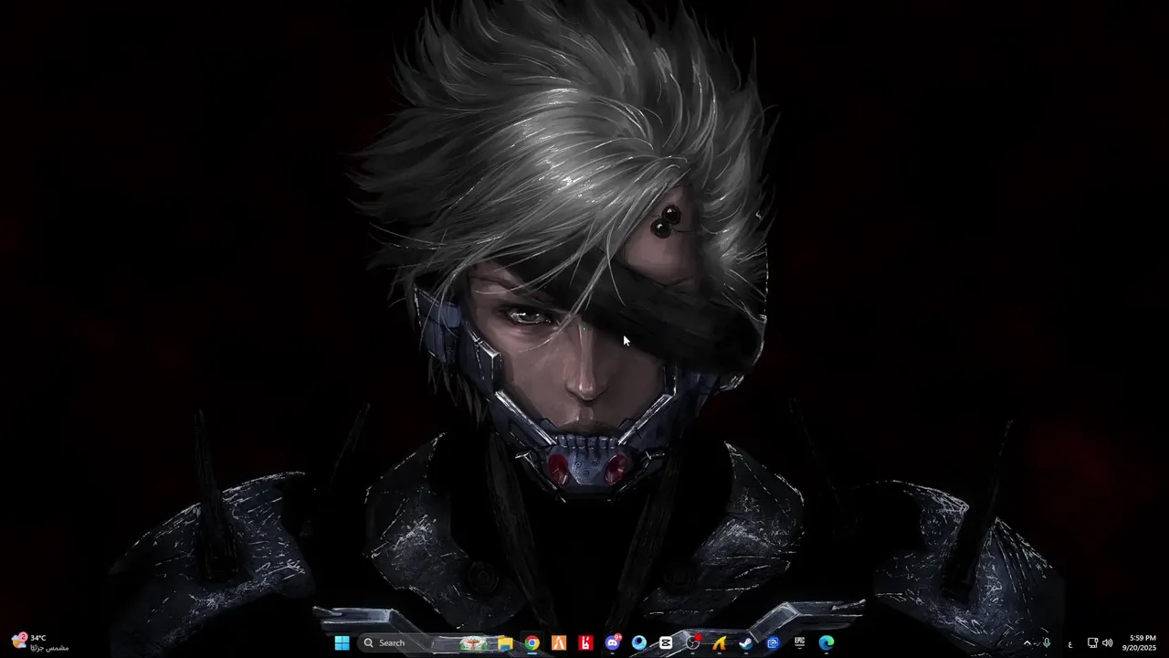Launch Steam from the taskbar
The width and height of the screenshot is (1169, 658).
(x=746, y=642)
